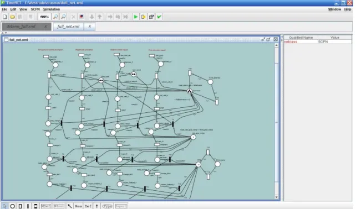This screenshot has height=209, width=356.
Task: Click the 100% zoom level field
Action: [44, 17]
